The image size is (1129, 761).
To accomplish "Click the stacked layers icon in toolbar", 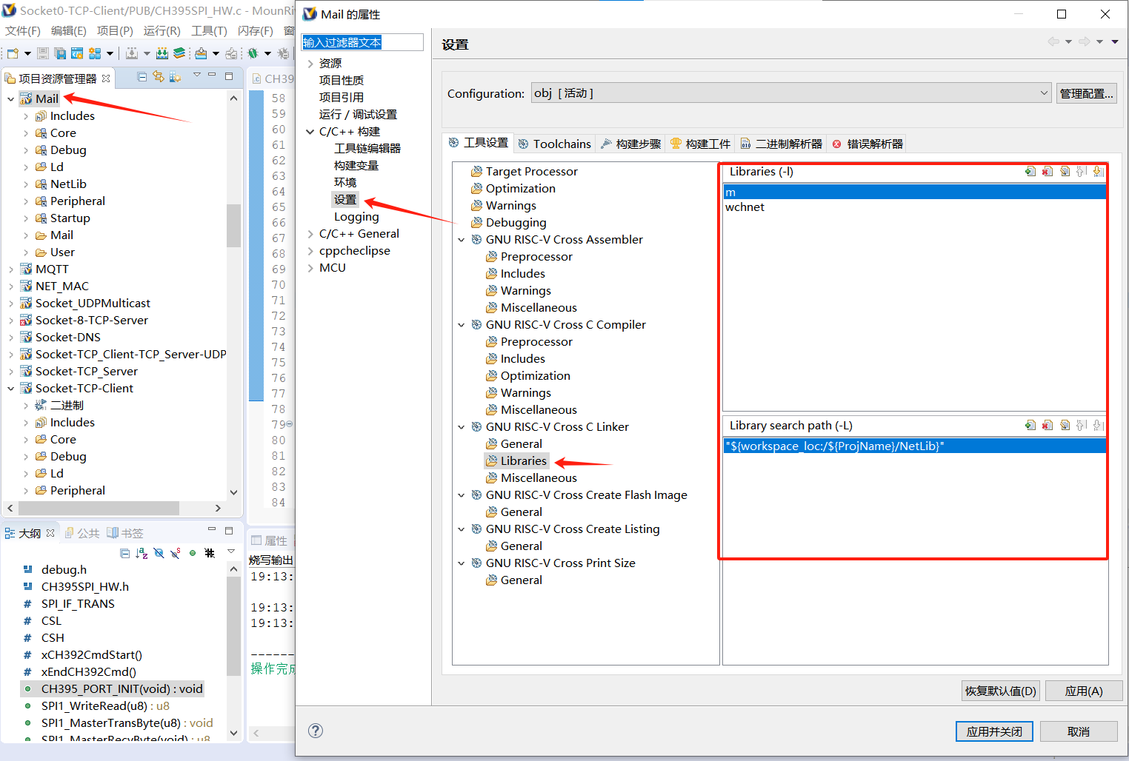I will pyautogui.click(x=179, y=53).
